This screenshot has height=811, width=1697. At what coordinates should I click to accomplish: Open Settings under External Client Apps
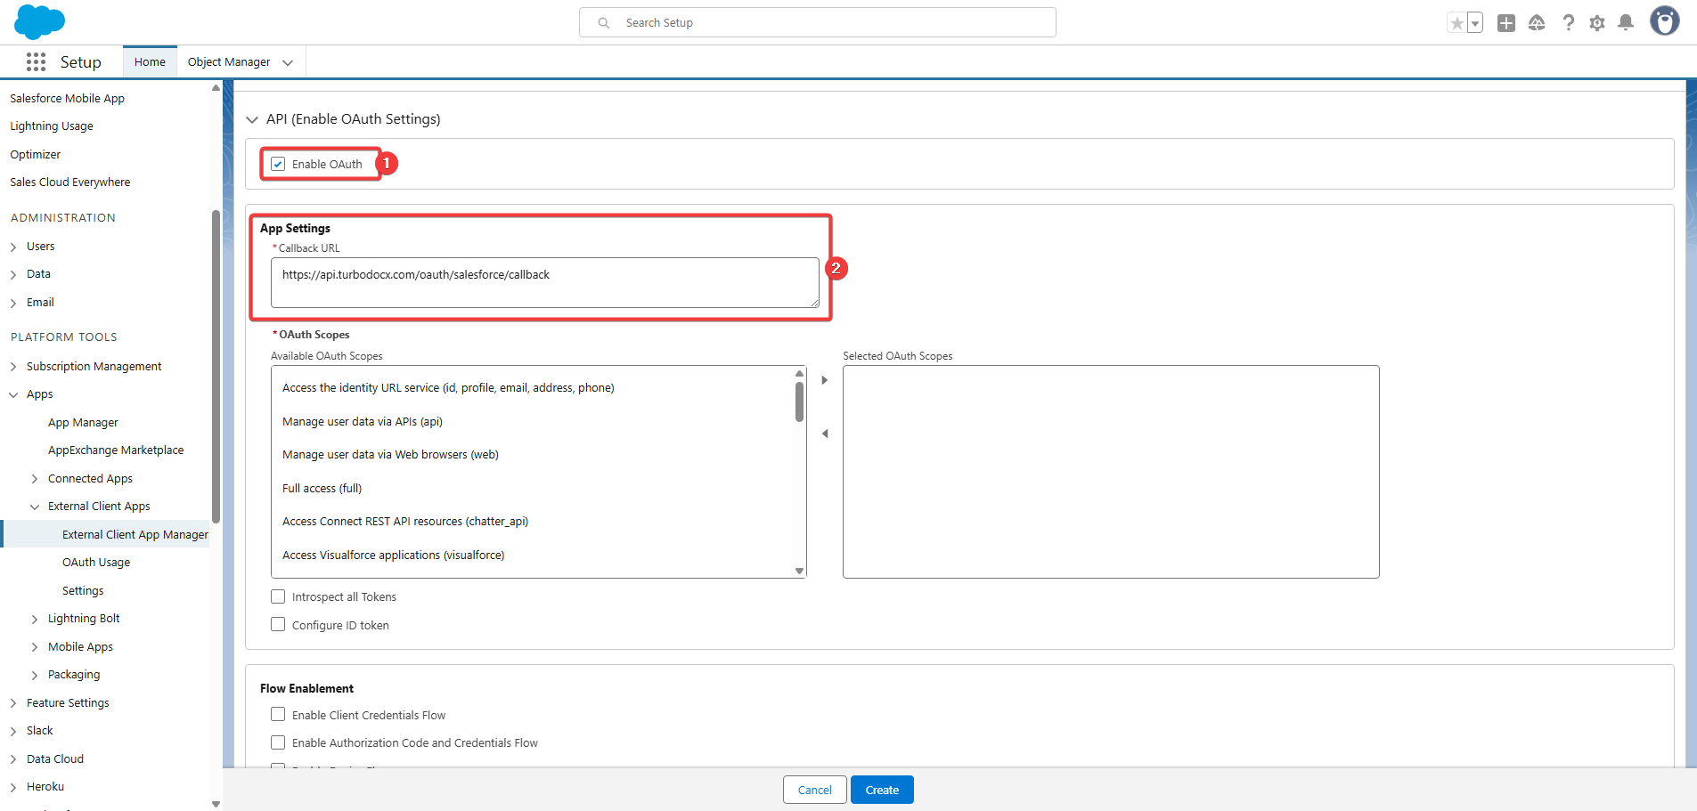pos(83,591)
